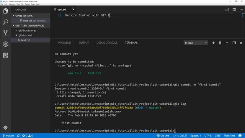Open the editor More Actions ellipsis
245x138 pixels.
click(241, 10)
